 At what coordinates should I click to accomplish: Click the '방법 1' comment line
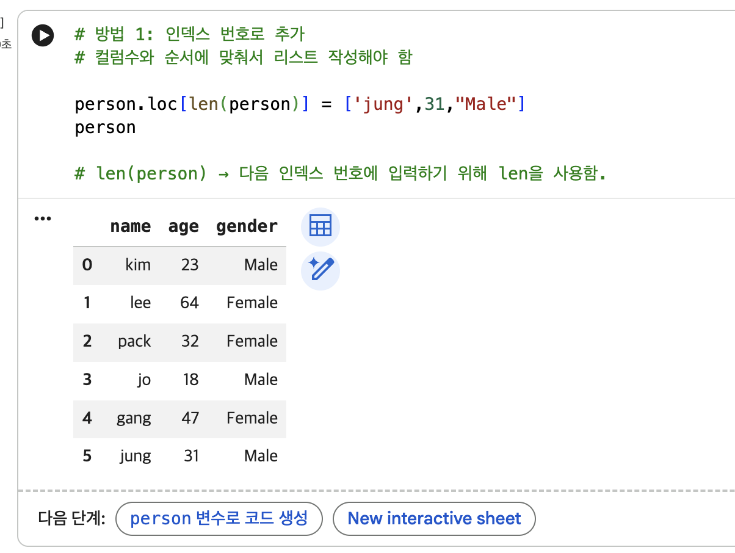tap(189, 34)
